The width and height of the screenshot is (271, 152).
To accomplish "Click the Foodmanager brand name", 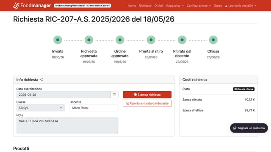I will pyautogui.click(x=36, y=5).
